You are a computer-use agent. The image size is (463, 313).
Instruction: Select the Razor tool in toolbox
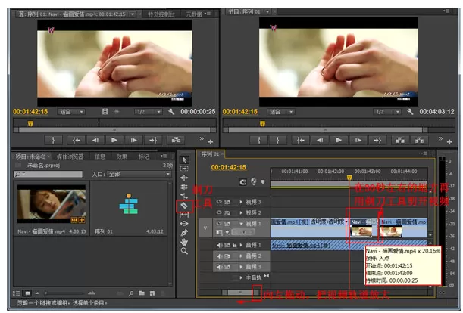pos(184,206)
